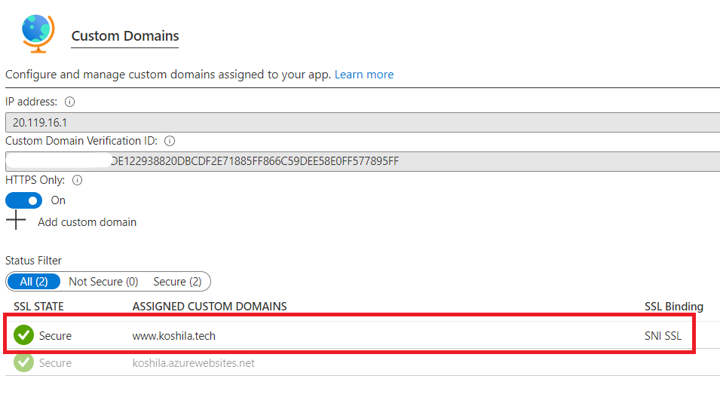
Task: Filter by Not Secure (0) domains
Action: click(103, 282)
